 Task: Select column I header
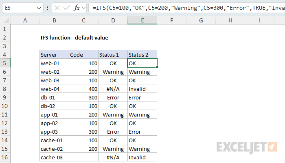click(x=260, y=20)
